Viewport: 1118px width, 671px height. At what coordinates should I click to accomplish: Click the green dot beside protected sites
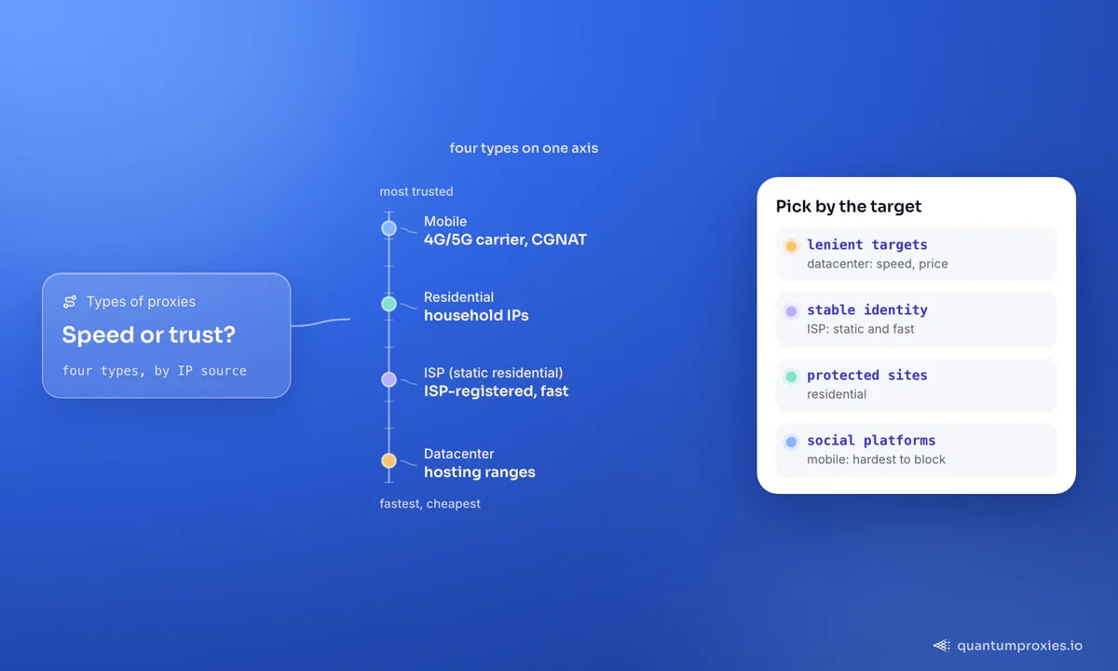point(791,377)
